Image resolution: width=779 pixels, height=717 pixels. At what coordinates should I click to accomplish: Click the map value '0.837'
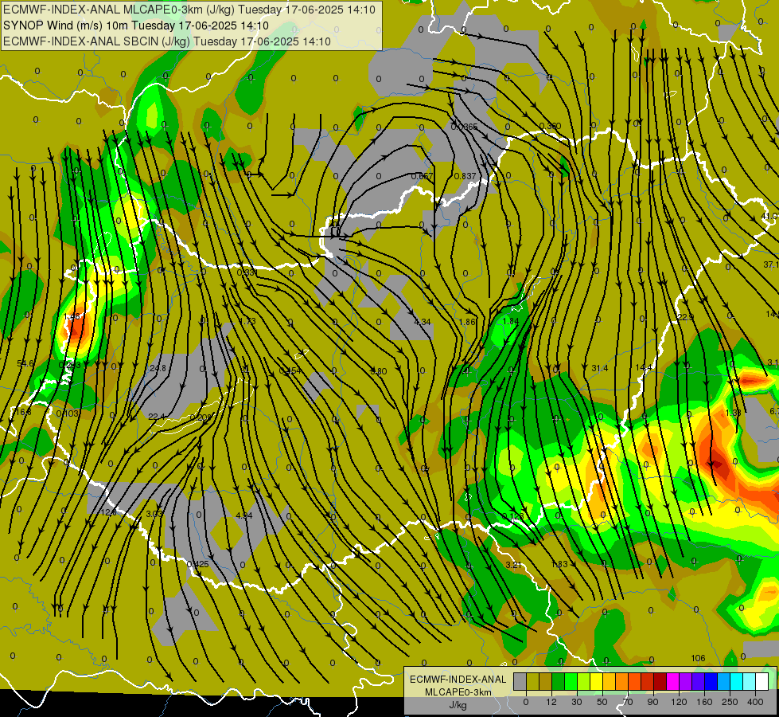(465, 176)
